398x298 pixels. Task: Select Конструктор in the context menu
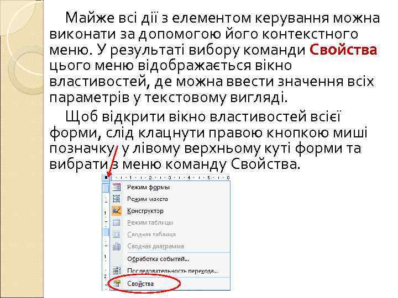170,211
